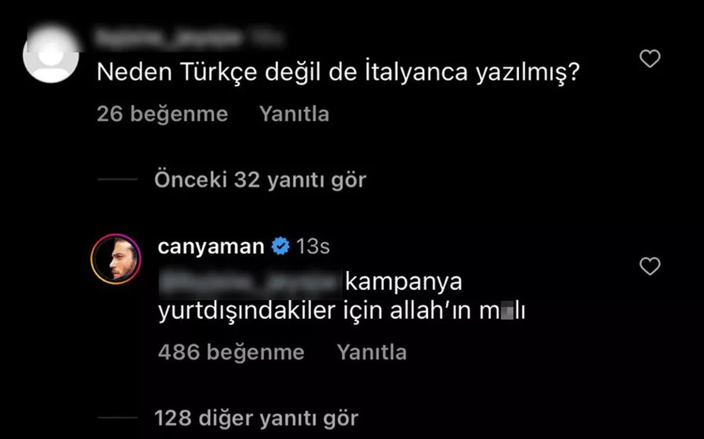Like the comment asking about İtalyanca

649,59
